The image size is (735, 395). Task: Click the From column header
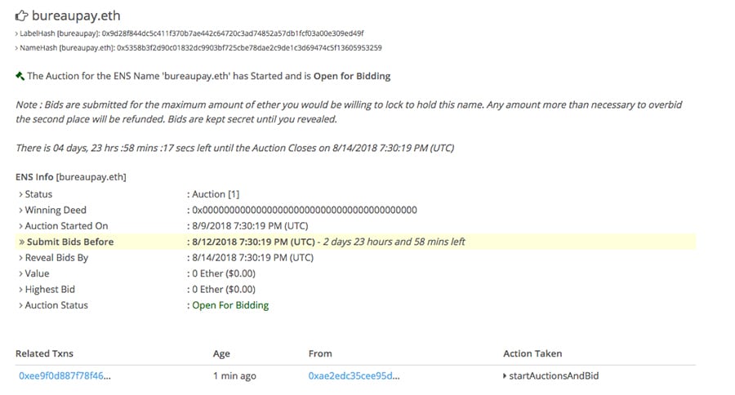320,353
